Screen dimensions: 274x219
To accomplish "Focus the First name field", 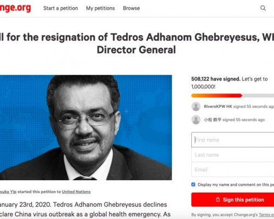I will [x=233, y=140].
